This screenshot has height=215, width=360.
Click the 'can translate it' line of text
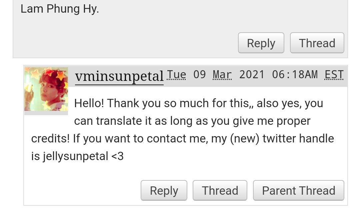point(192,121)
